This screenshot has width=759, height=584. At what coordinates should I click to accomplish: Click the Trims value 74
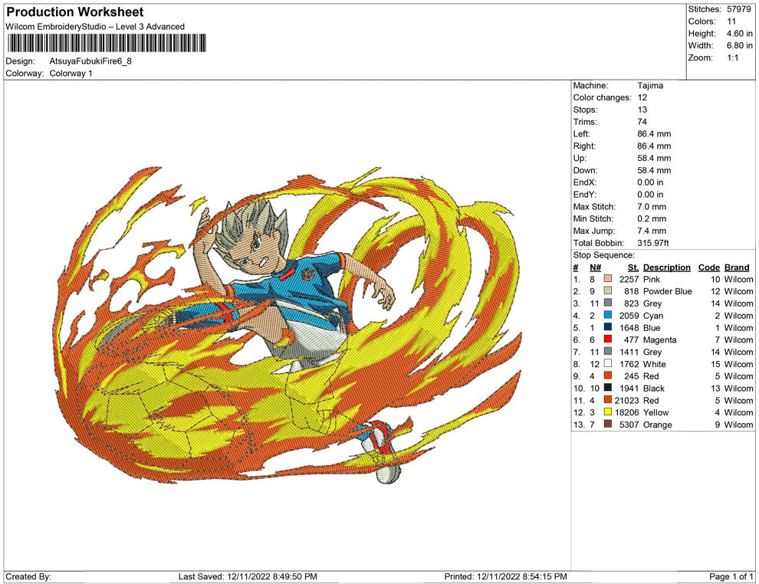[642, 122]
